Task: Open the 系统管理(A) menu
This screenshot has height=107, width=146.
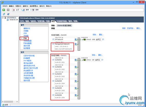Action: [34, 6]
